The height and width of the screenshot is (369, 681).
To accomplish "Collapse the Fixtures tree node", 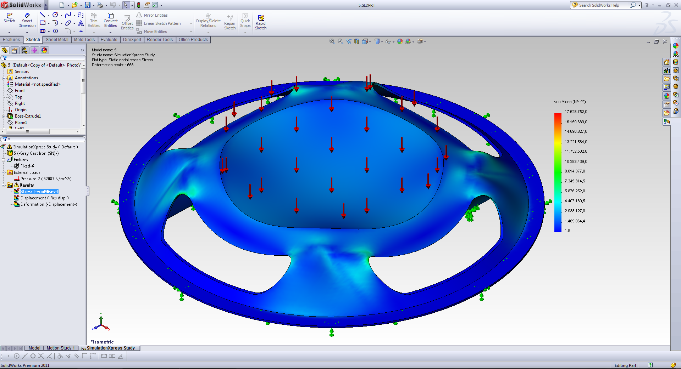I will pos(4,160).
